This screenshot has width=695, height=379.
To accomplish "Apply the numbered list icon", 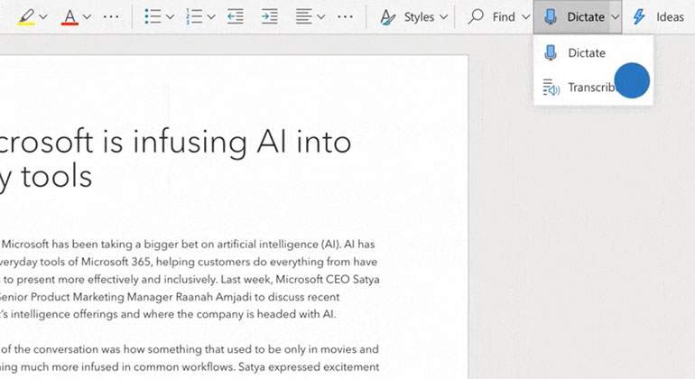I will 194,17.
